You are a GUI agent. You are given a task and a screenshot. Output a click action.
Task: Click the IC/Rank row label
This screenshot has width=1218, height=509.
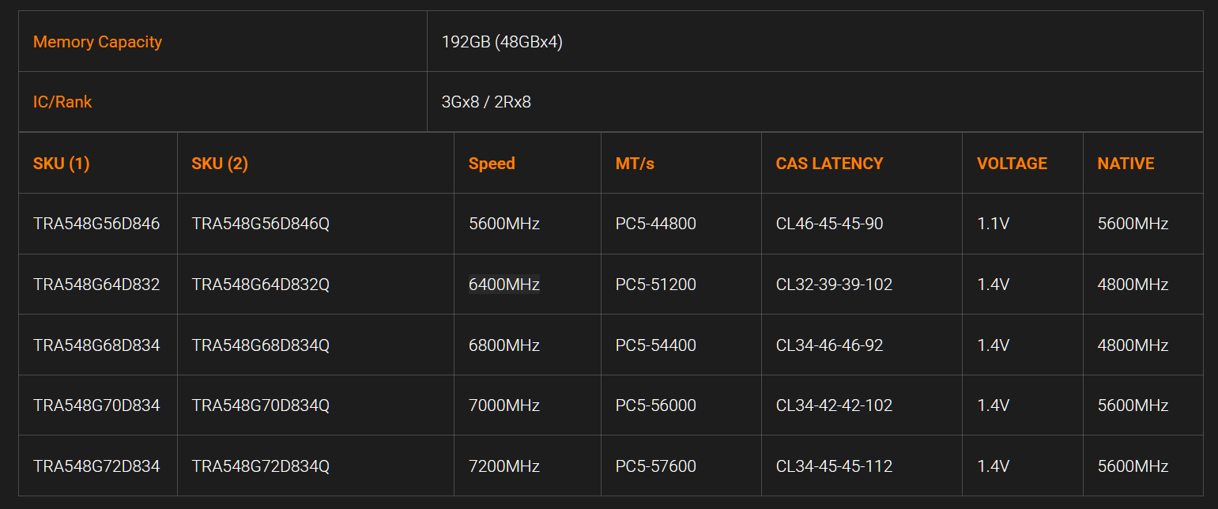pyautogui.click(x=62, y=102)
